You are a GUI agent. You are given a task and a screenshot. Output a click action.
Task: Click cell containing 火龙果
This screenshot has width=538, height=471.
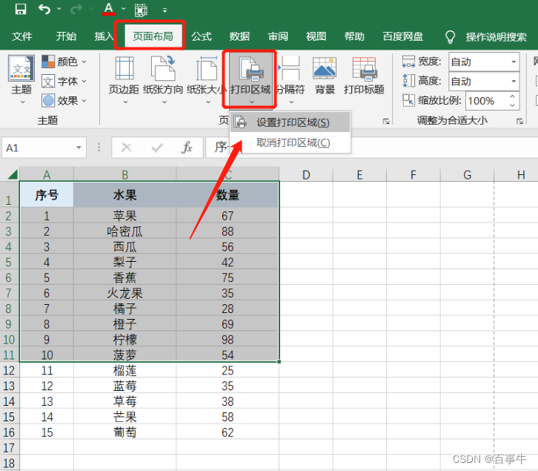point(125,293)
